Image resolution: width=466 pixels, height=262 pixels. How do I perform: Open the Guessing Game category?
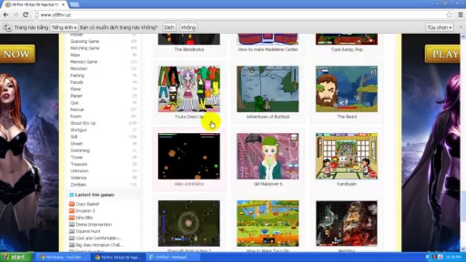pos(85,41)
